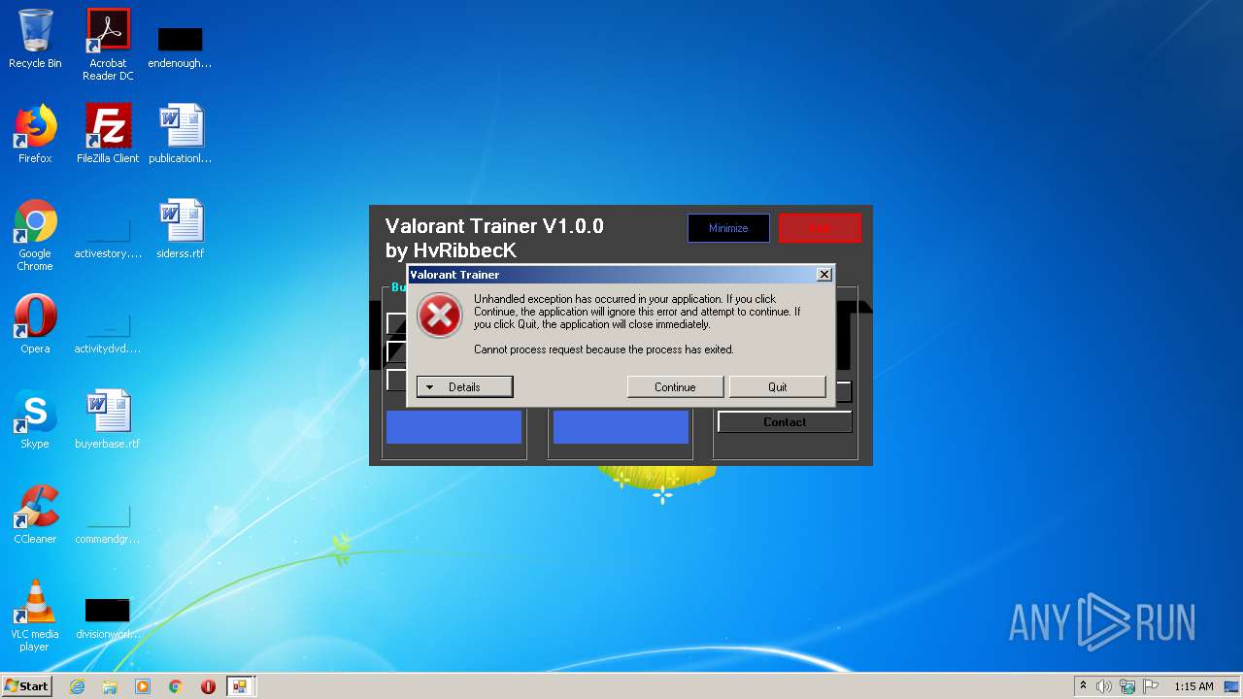Image resolution: width=1243 pixels, height=699 pixels.
Task: Click the Chrome icon in taskbar
Action: pyautogui.click(x=176, y=686)
